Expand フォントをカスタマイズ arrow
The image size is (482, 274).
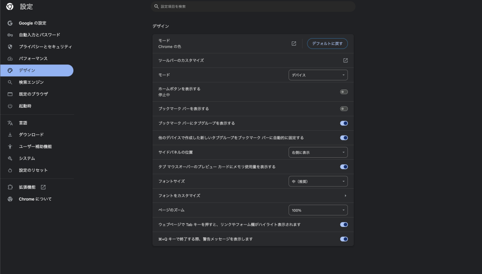point(345,195)
